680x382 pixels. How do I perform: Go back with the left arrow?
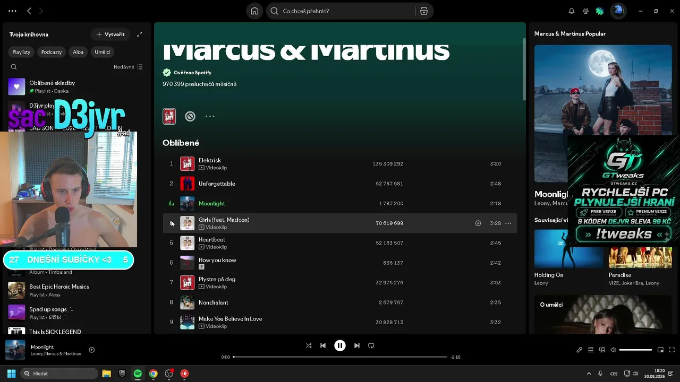coord(29,11)
